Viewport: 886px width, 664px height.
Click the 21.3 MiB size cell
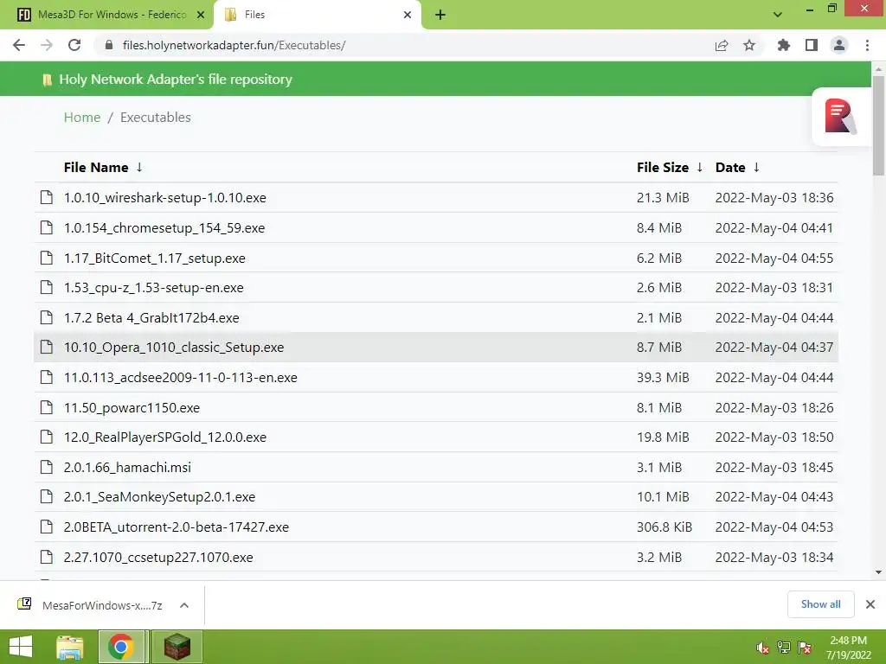(663, 198)
